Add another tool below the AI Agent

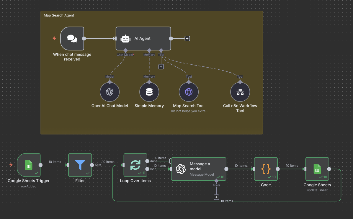coord(161,66)
